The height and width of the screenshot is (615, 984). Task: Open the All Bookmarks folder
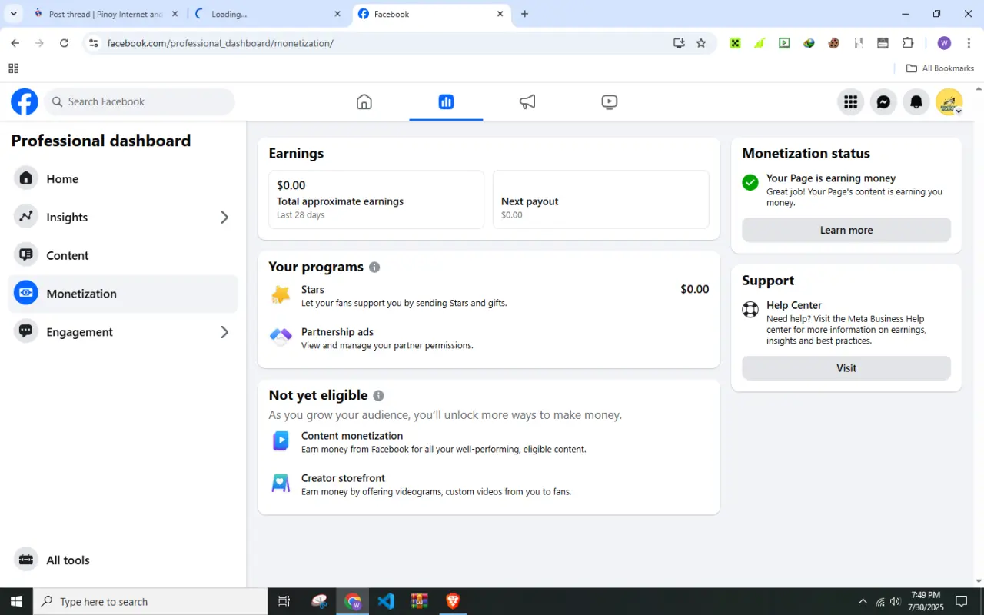point(940,68)
